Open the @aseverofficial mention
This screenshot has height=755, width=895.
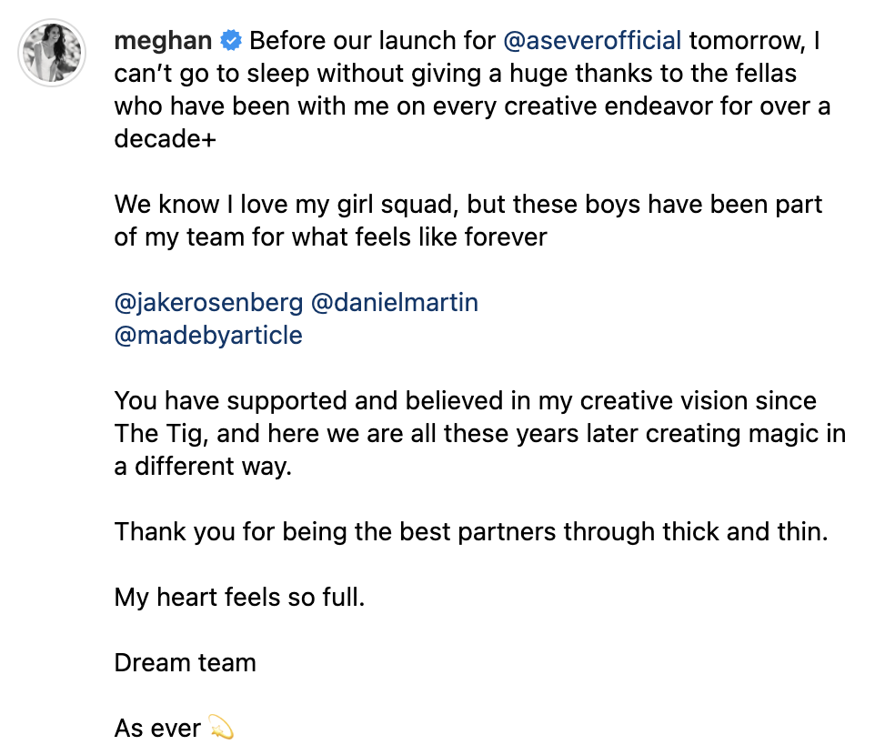pyautogui.click(x=592, y=41)
